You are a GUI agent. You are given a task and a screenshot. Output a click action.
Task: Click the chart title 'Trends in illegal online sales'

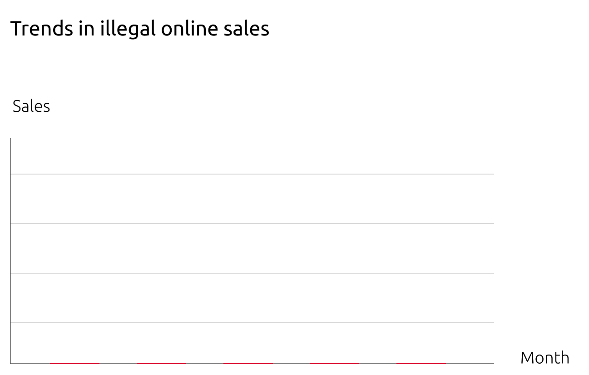(140, 29)
